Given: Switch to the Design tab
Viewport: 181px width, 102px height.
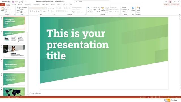Looking at the screenshot, I should pos(20,5).
